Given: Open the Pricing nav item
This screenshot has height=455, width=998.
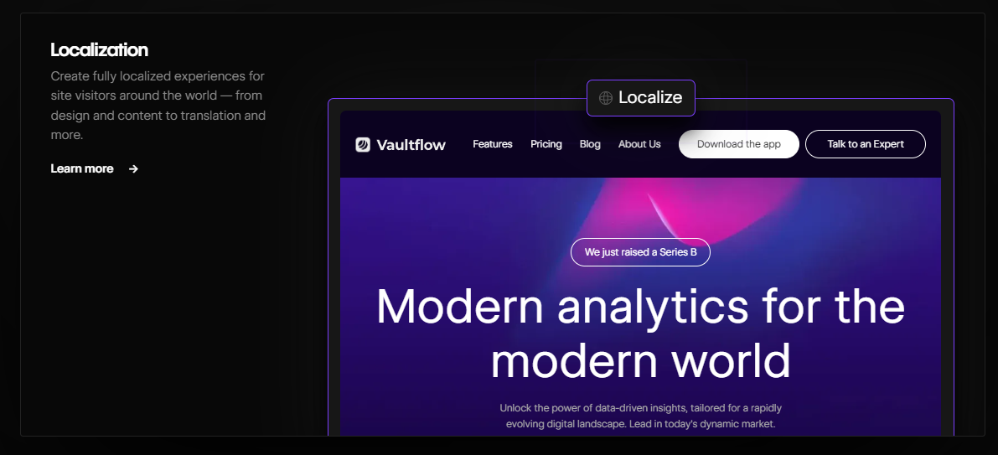Looking at the screenshot, I should (546, 144).
